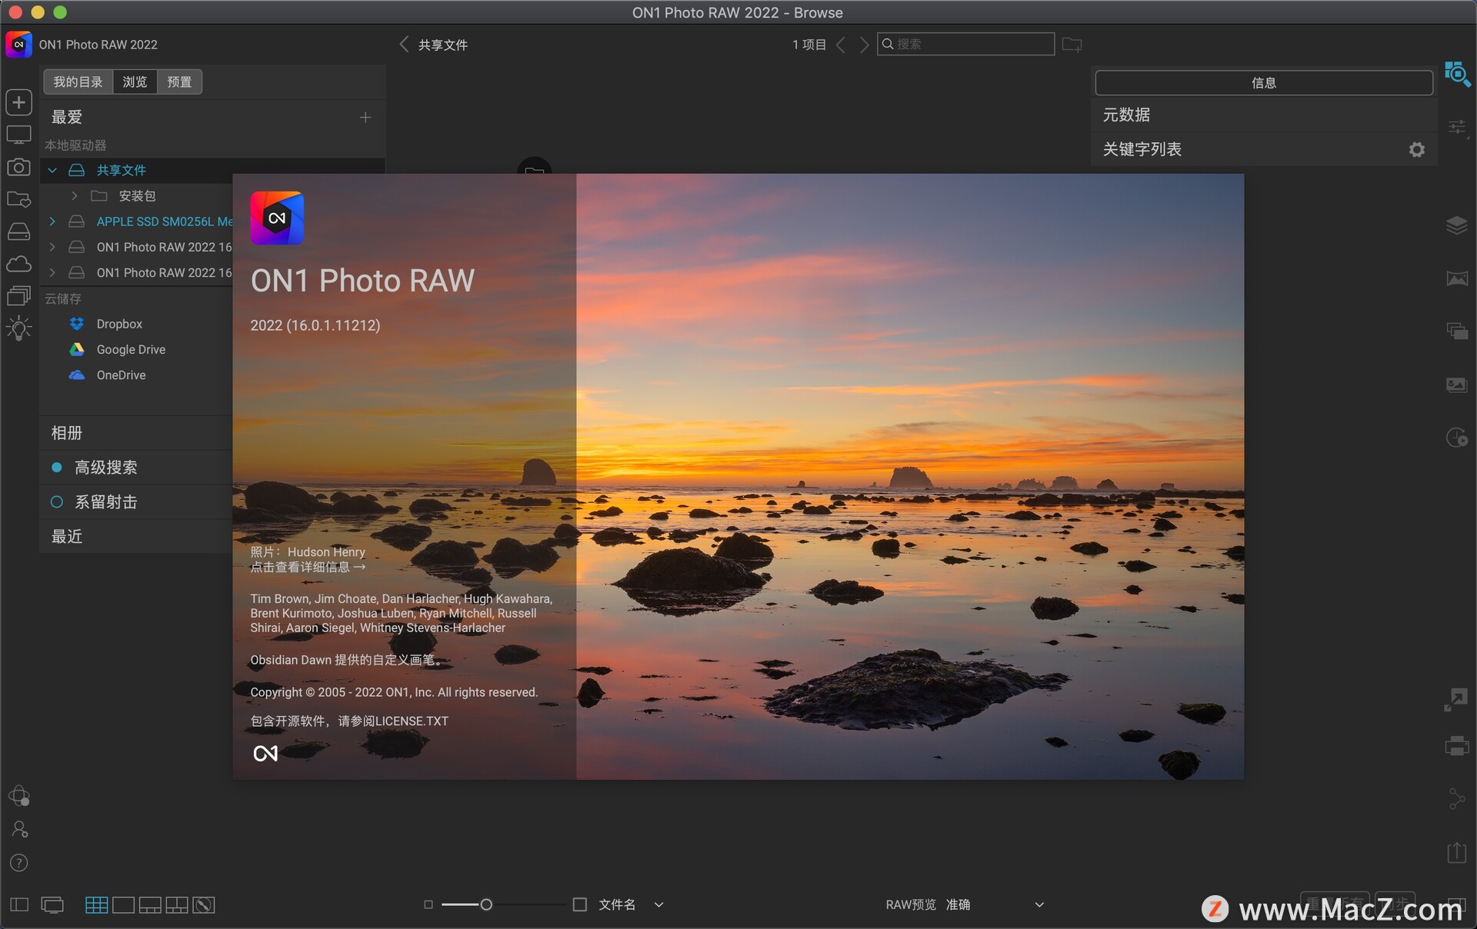
Task: Open the folder browse icon in left sidebar
Action: click(x=18, y=199)
